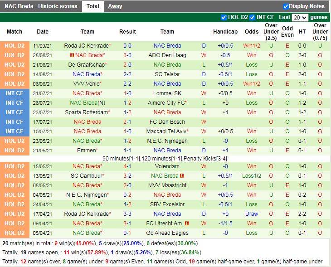The image size is (331, 267).
Task: Open the SBV Excelsior team page
Action: (x=167, y=204)
